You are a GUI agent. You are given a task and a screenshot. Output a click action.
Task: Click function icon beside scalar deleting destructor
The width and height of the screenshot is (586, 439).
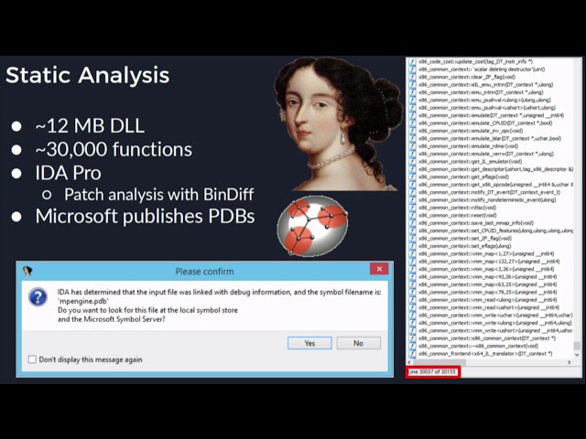[x=412, y=70]
